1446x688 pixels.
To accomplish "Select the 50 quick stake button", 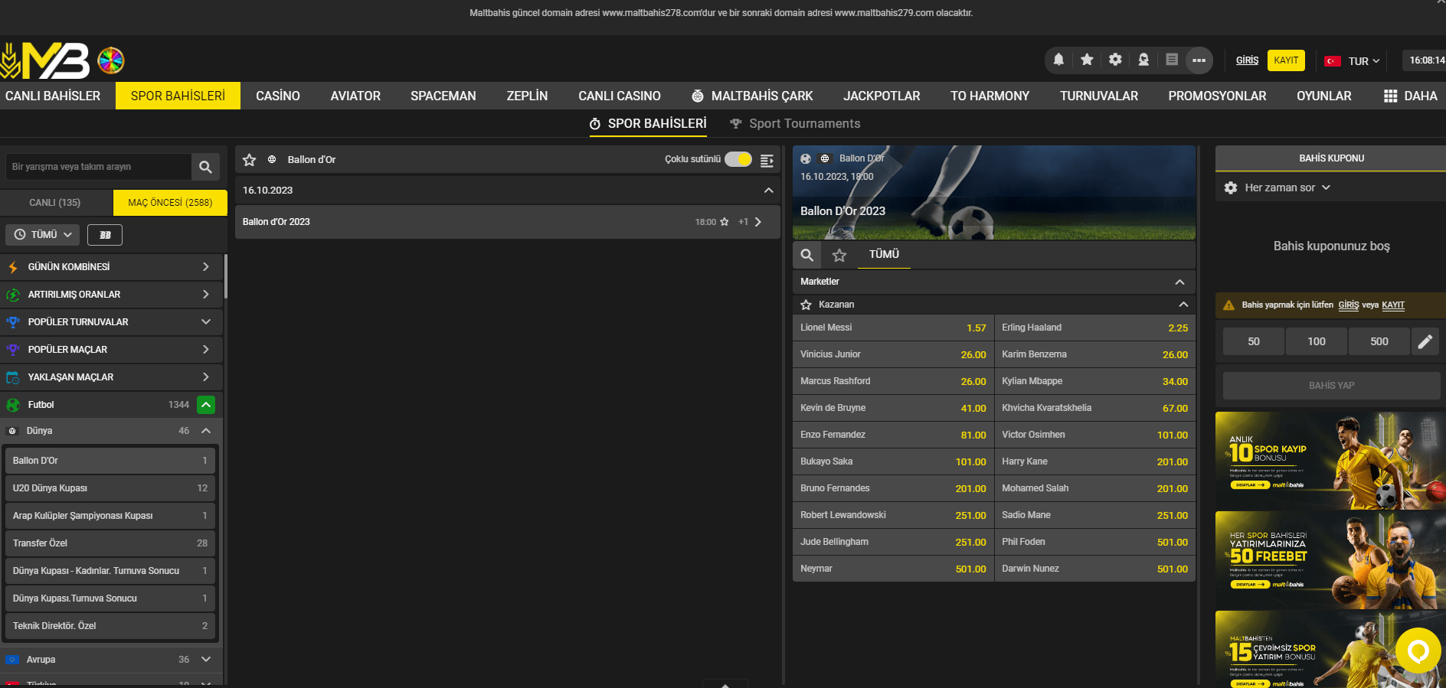I will coord(1254,341).
